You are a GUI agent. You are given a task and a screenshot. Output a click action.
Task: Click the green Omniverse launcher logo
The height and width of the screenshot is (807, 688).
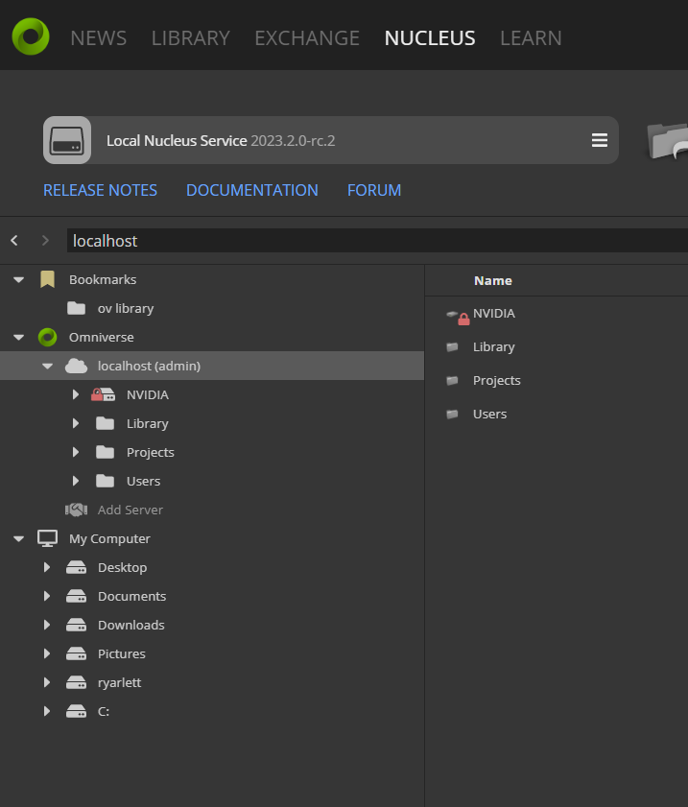click(x=31, y=36)
